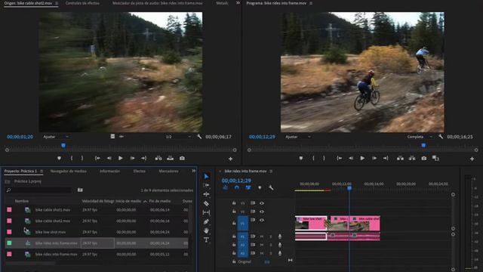Screen dimensions: 483x272
Task: Open Source monitor 1/2 resolution dropdown
Action: (178, 137)
